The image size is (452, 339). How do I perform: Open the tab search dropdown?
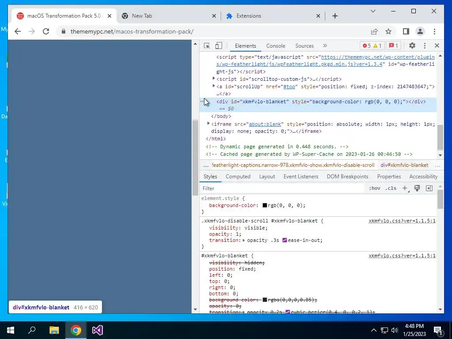(373, 11)
